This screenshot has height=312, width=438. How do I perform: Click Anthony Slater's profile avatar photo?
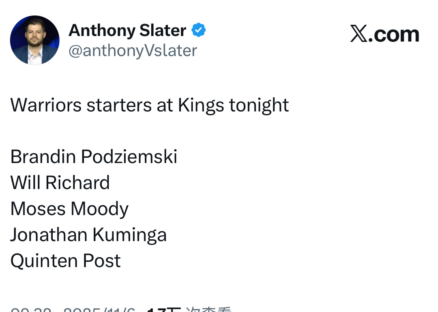coord(35,40)
